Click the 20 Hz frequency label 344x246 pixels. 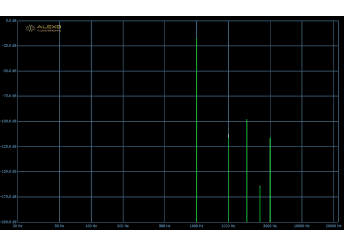pyautogui.click(x=18, y=226)
